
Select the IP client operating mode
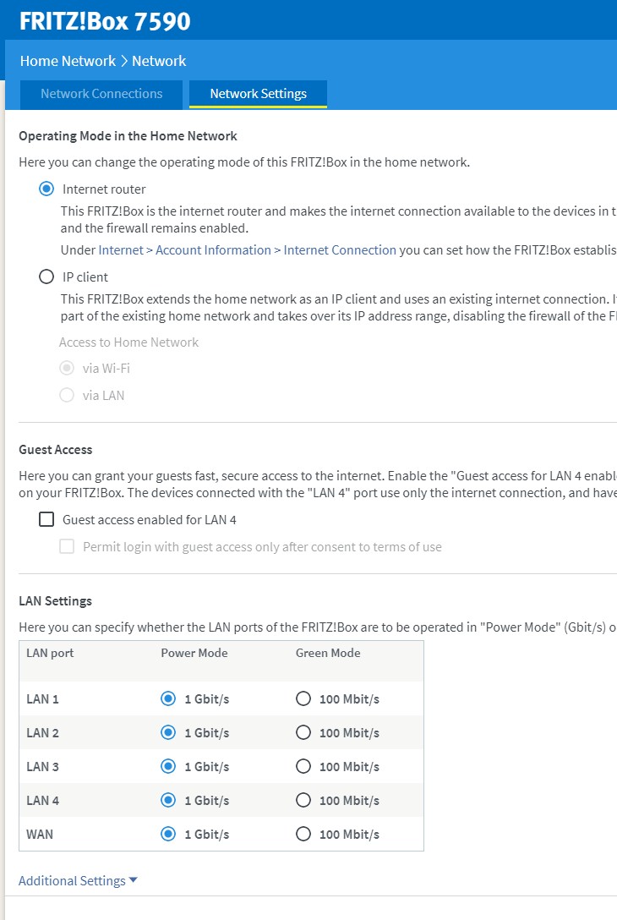[x=46, y=277]
